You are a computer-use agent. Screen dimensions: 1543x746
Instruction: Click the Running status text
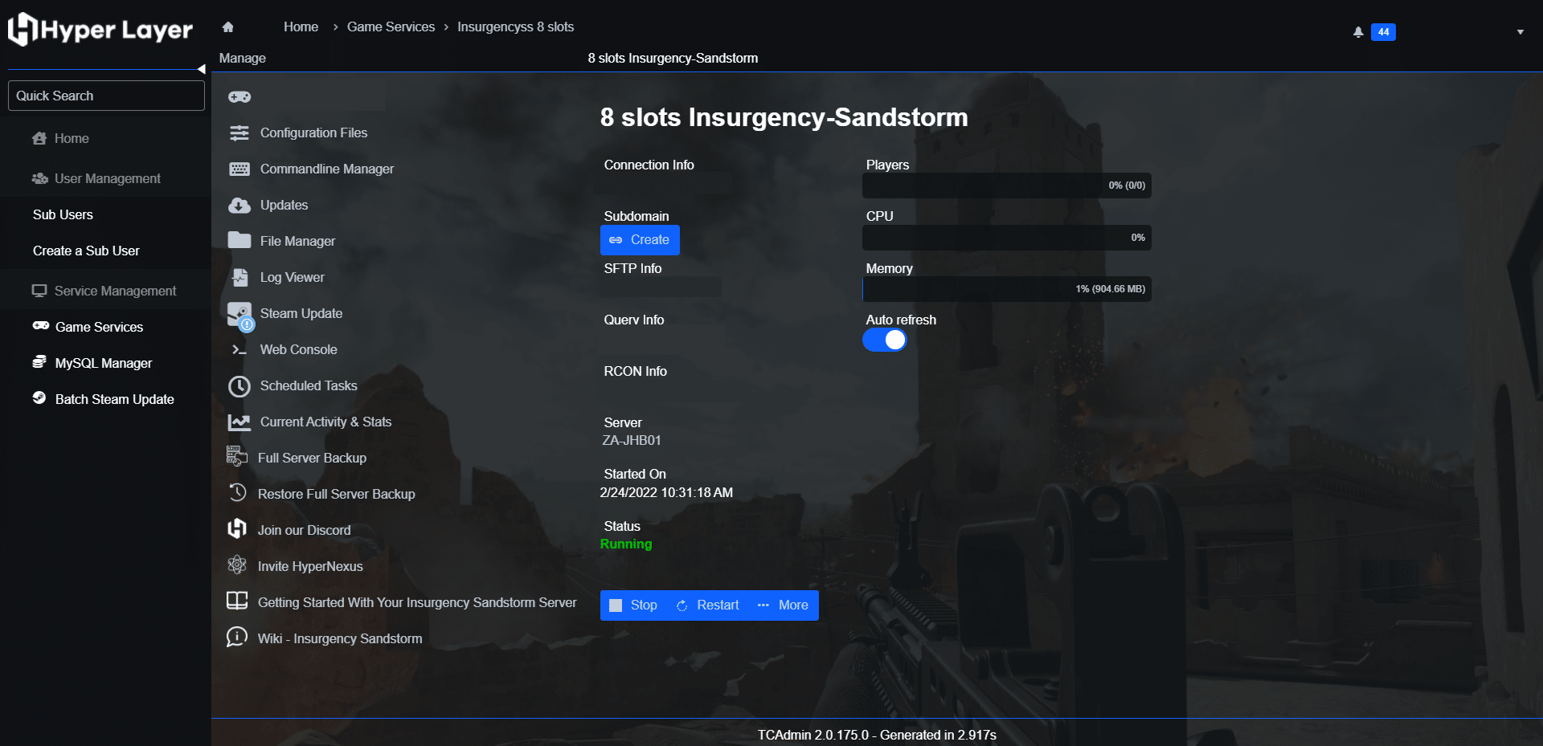(x=626, y=544)
